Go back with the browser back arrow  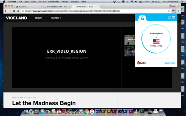[6, 11]
